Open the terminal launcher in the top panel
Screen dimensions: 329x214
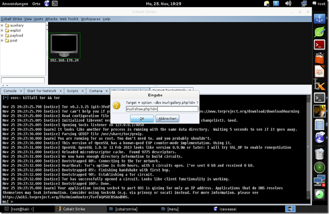pos(55,3)
